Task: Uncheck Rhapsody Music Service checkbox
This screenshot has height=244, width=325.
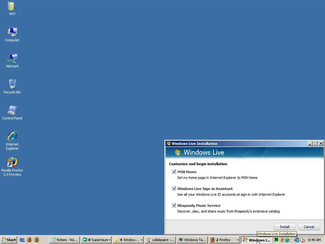Action: click(174, 206)
